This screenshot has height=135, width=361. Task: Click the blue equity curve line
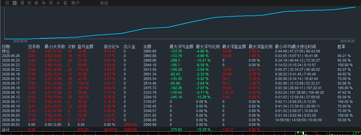point(180,24)
